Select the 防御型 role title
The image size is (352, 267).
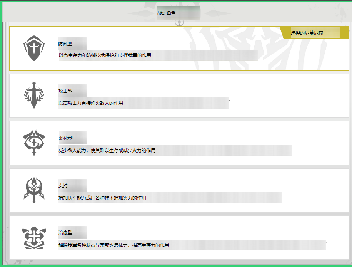65,44
